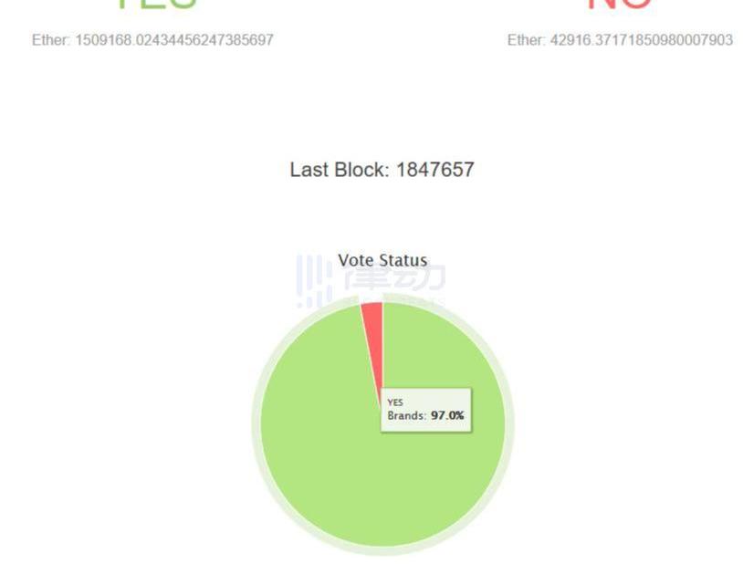743x564 pixels.
Task: Click the NO Ether amount 42916.37
Action: tap(641, 40)
